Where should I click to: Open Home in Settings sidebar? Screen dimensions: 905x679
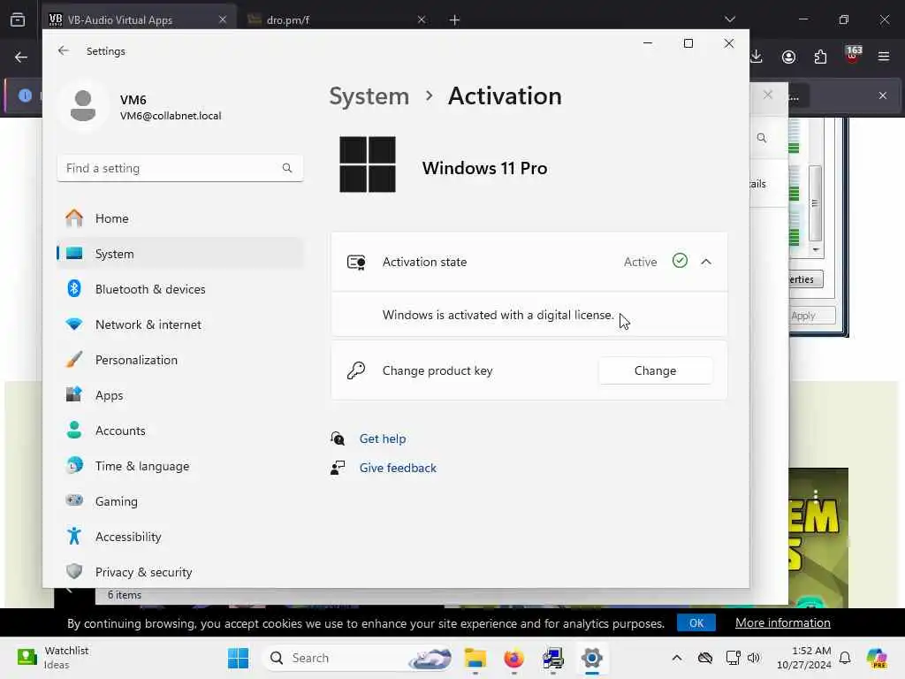tap(180, 219)
